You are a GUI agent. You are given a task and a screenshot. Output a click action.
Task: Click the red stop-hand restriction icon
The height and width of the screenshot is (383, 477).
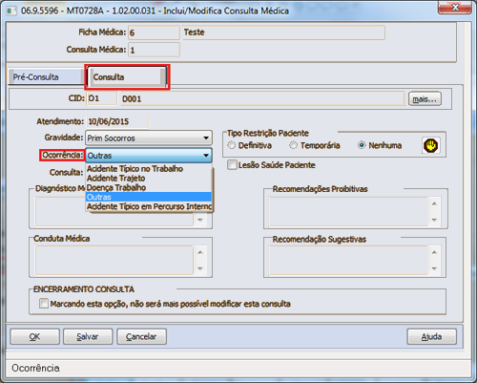coord(431,146)
